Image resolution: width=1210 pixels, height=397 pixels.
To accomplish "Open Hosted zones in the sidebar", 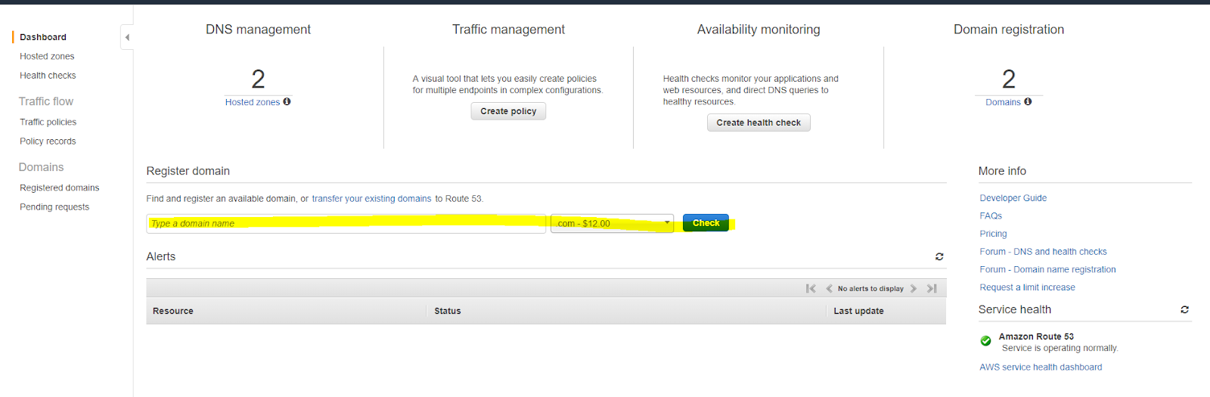I will pos(47,56).
